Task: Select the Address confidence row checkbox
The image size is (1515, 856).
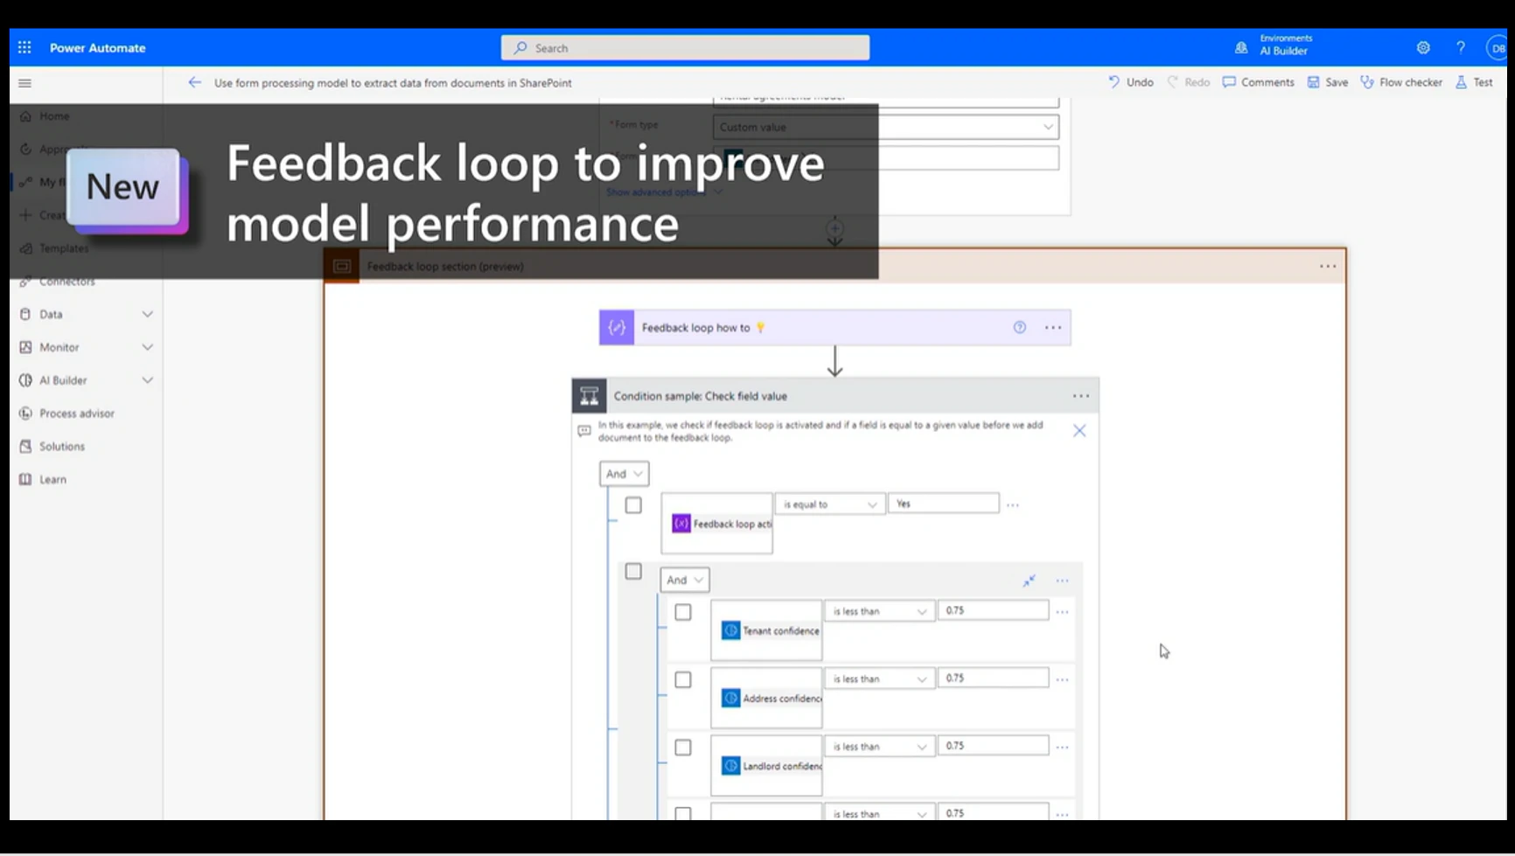Action: click(x=683, y=680)
